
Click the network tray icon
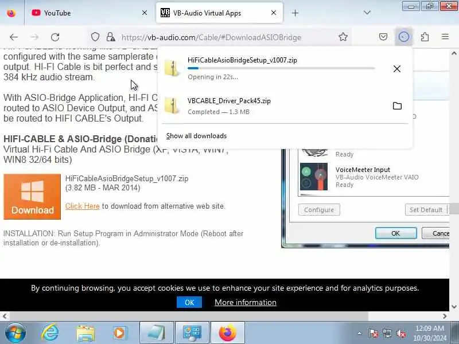(x=387, y=334)
